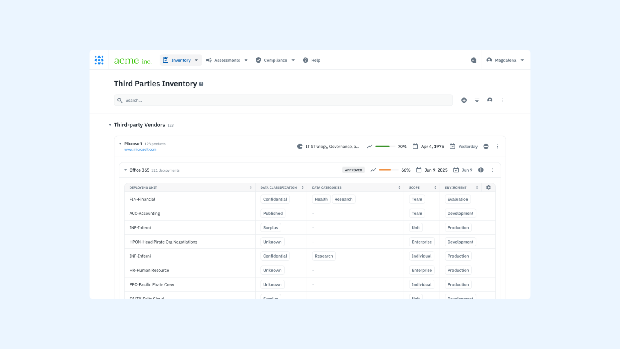The width and height of the screenshot is (620, 349).
Task: Click the green 70% progress bar
Action: 383,146
